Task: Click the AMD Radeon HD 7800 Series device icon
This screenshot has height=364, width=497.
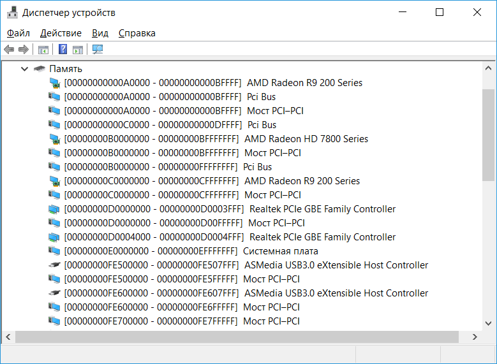Action: coord(56,139)
